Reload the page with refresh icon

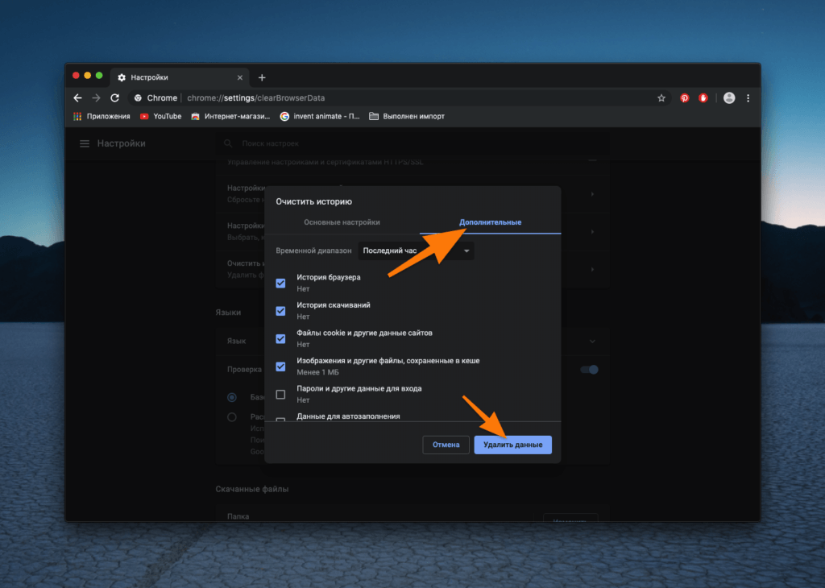click(x=114, y=97)
